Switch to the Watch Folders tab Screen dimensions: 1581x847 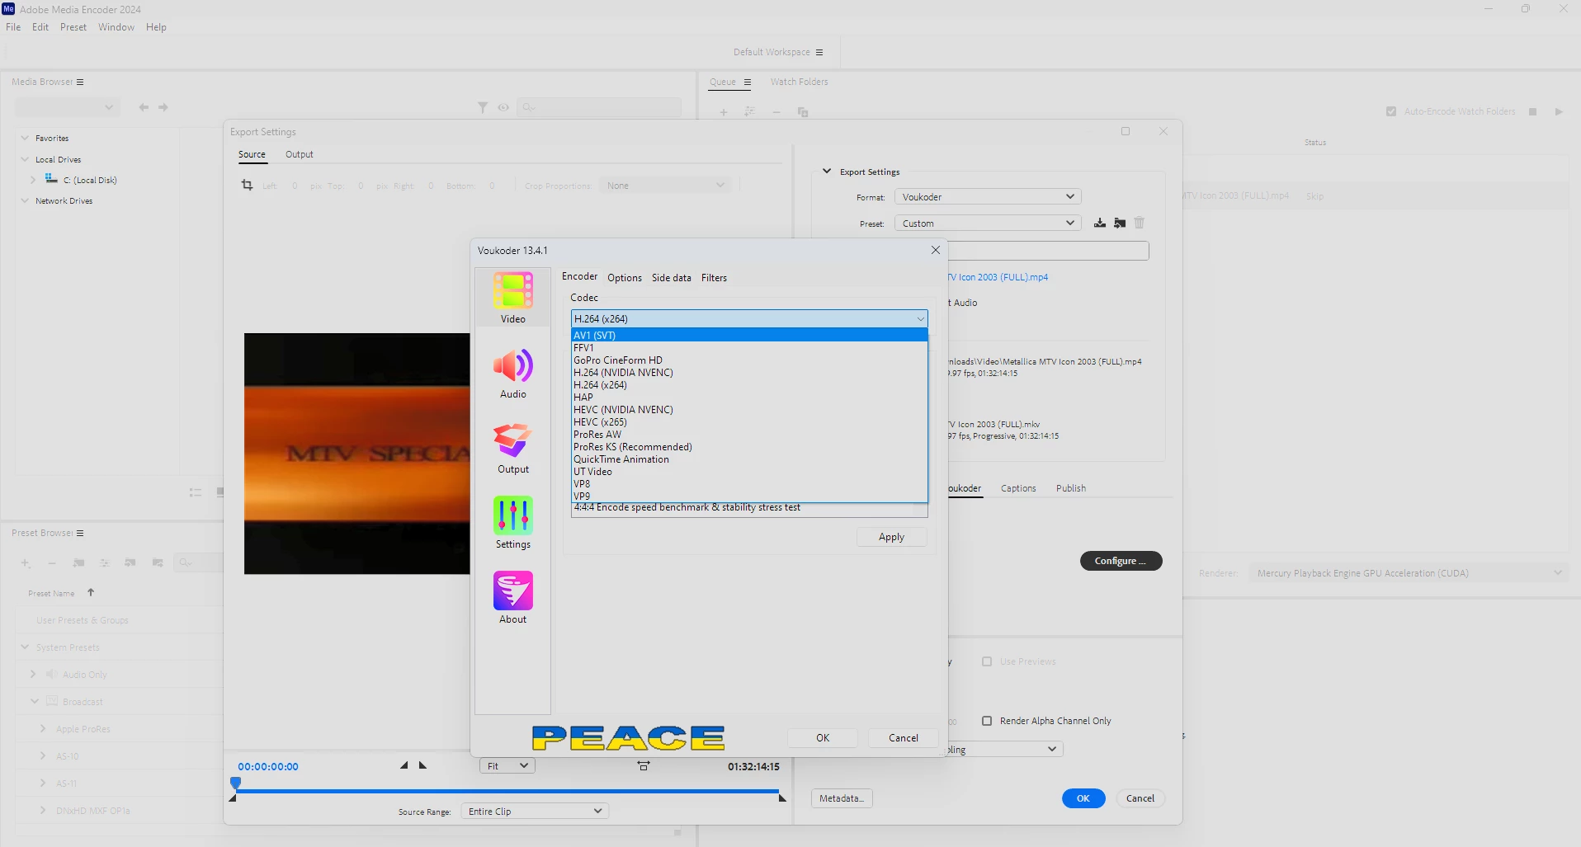point(800,82)
